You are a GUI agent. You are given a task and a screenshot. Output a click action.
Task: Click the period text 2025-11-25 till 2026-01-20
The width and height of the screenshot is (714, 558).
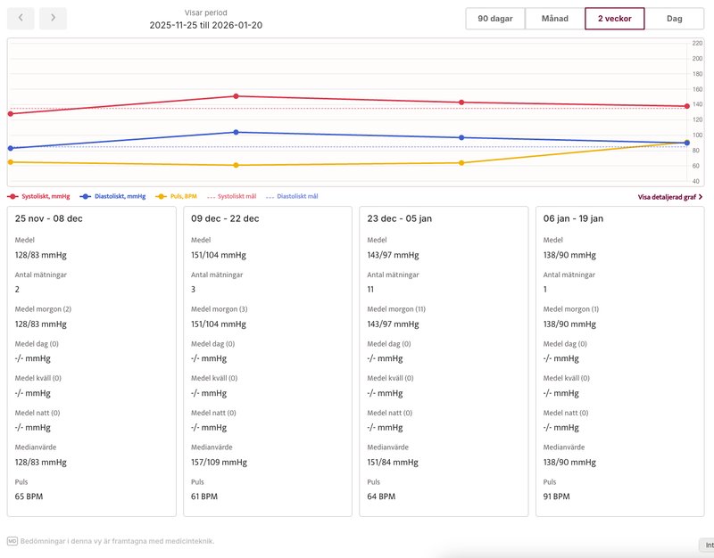pos(206,25)
